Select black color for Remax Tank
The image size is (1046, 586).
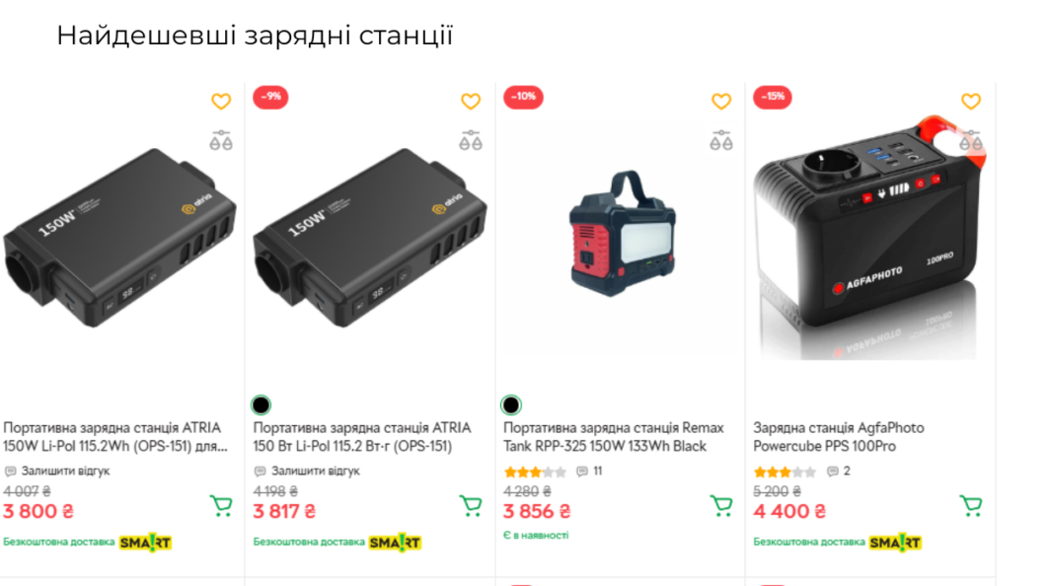coord(511,404)
